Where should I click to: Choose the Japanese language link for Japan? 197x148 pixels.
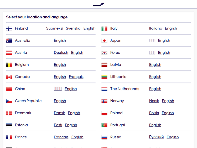click(152, 40)
